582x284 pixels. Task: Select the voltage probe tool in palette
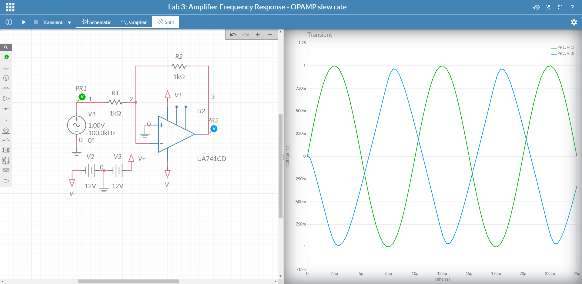coord(6,57)
